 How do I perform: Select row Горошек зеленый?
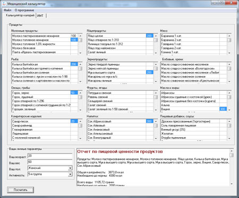45,109
